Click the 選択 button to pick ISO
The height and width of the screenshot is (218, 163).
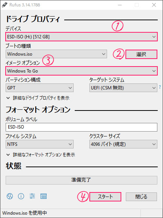[x=141, y=54]
